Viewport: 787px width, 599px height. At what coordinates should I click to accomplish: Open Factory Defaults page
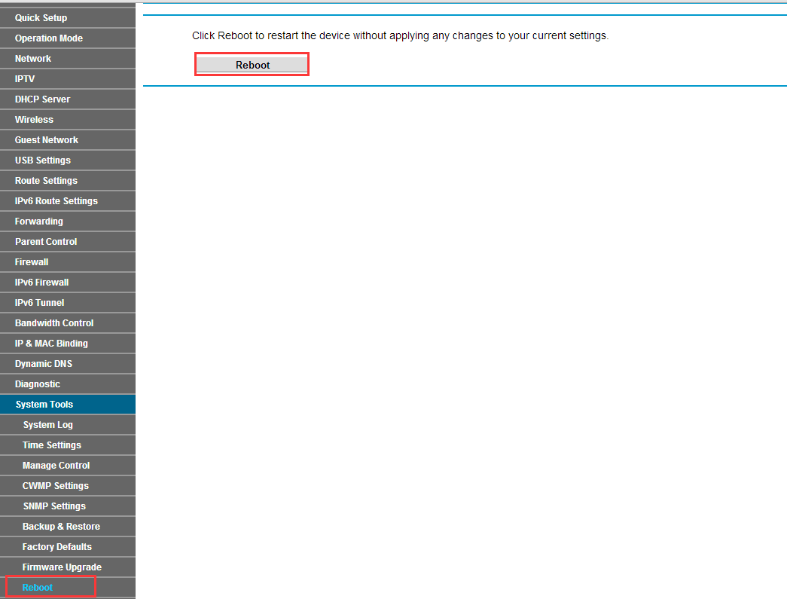(x=68, y=547)
